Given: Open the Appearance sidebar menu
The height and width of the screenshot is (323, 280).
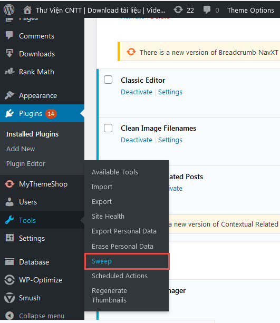Looking at the screenshot, I should [38, 95].
